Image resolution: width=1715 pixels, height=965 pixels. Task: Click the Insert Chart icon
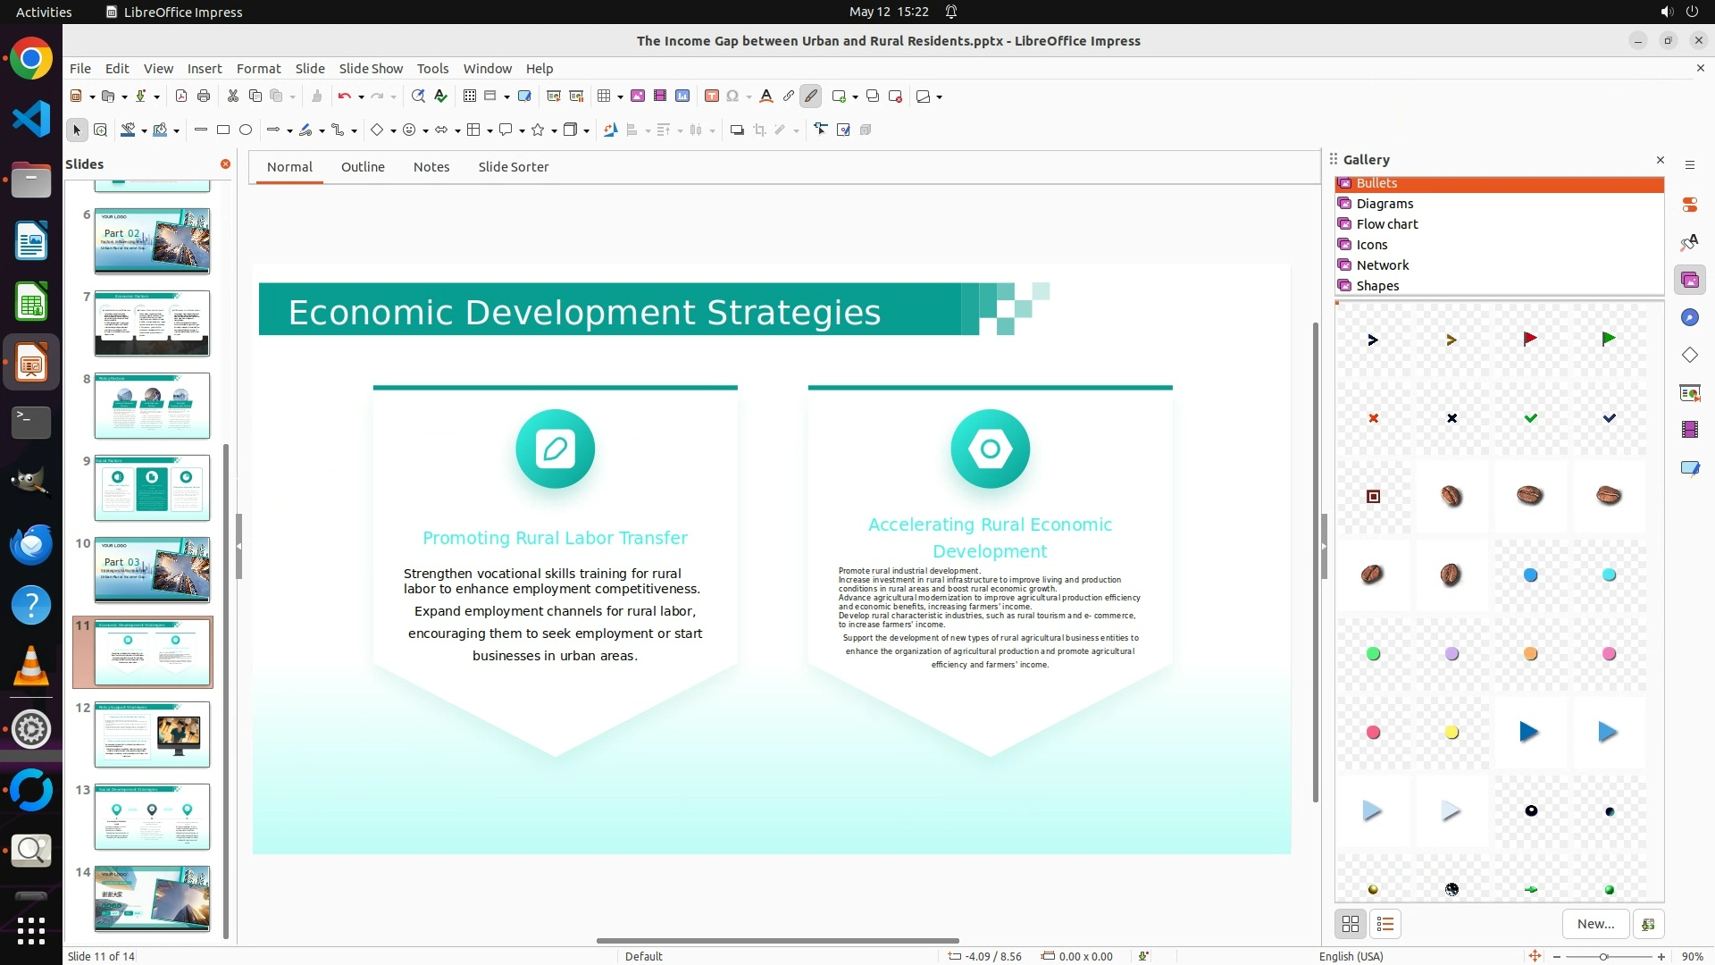click(682, 96)
